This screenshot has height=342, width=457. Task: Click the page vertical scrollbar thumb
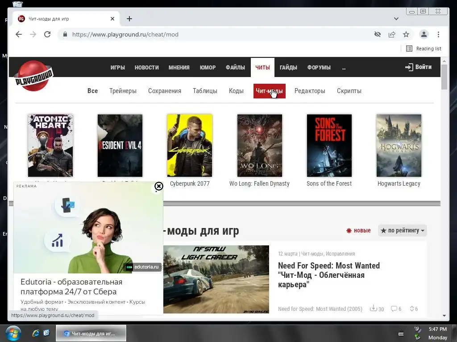click(x=444, y=77)
